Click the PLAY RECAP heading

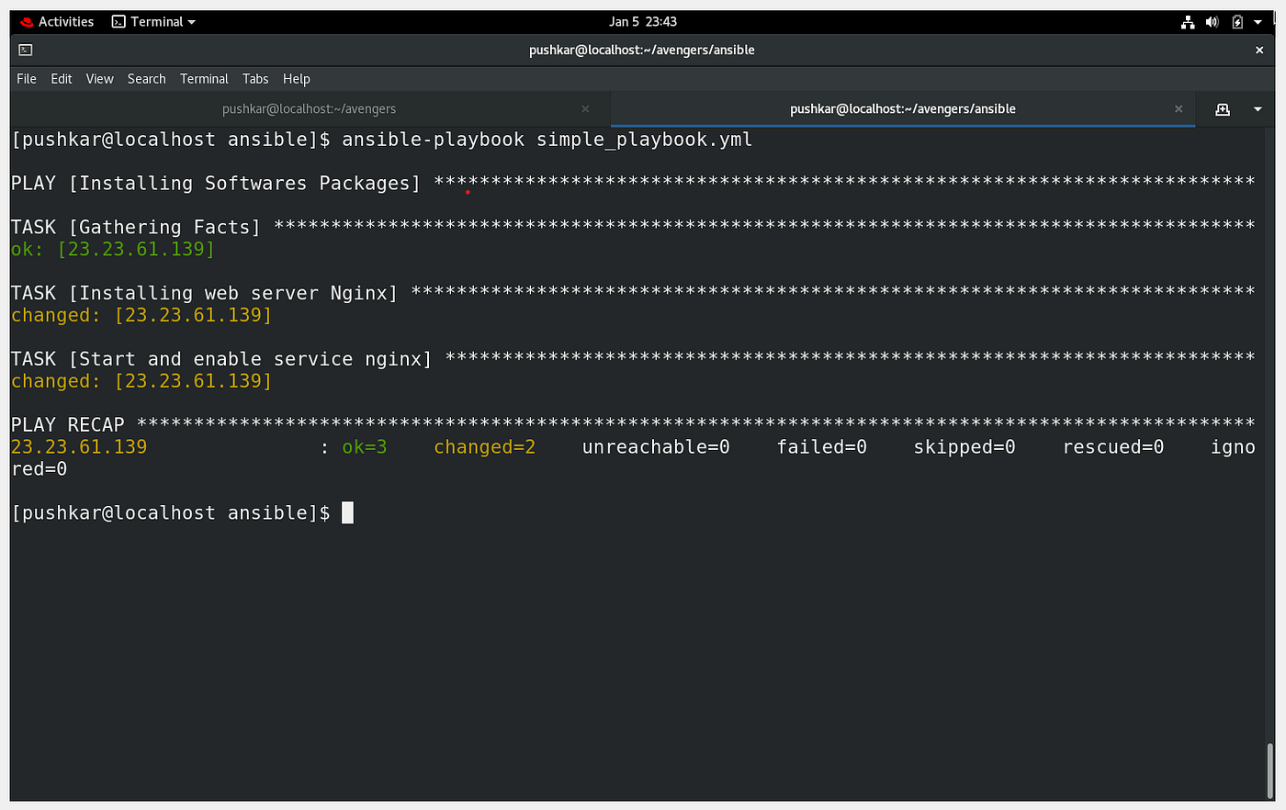click(68, 425)
